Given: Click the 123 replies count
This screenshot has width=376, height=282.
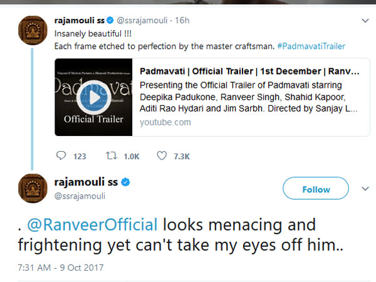Looking at the screenshot, I should click(x=80, y=156).
